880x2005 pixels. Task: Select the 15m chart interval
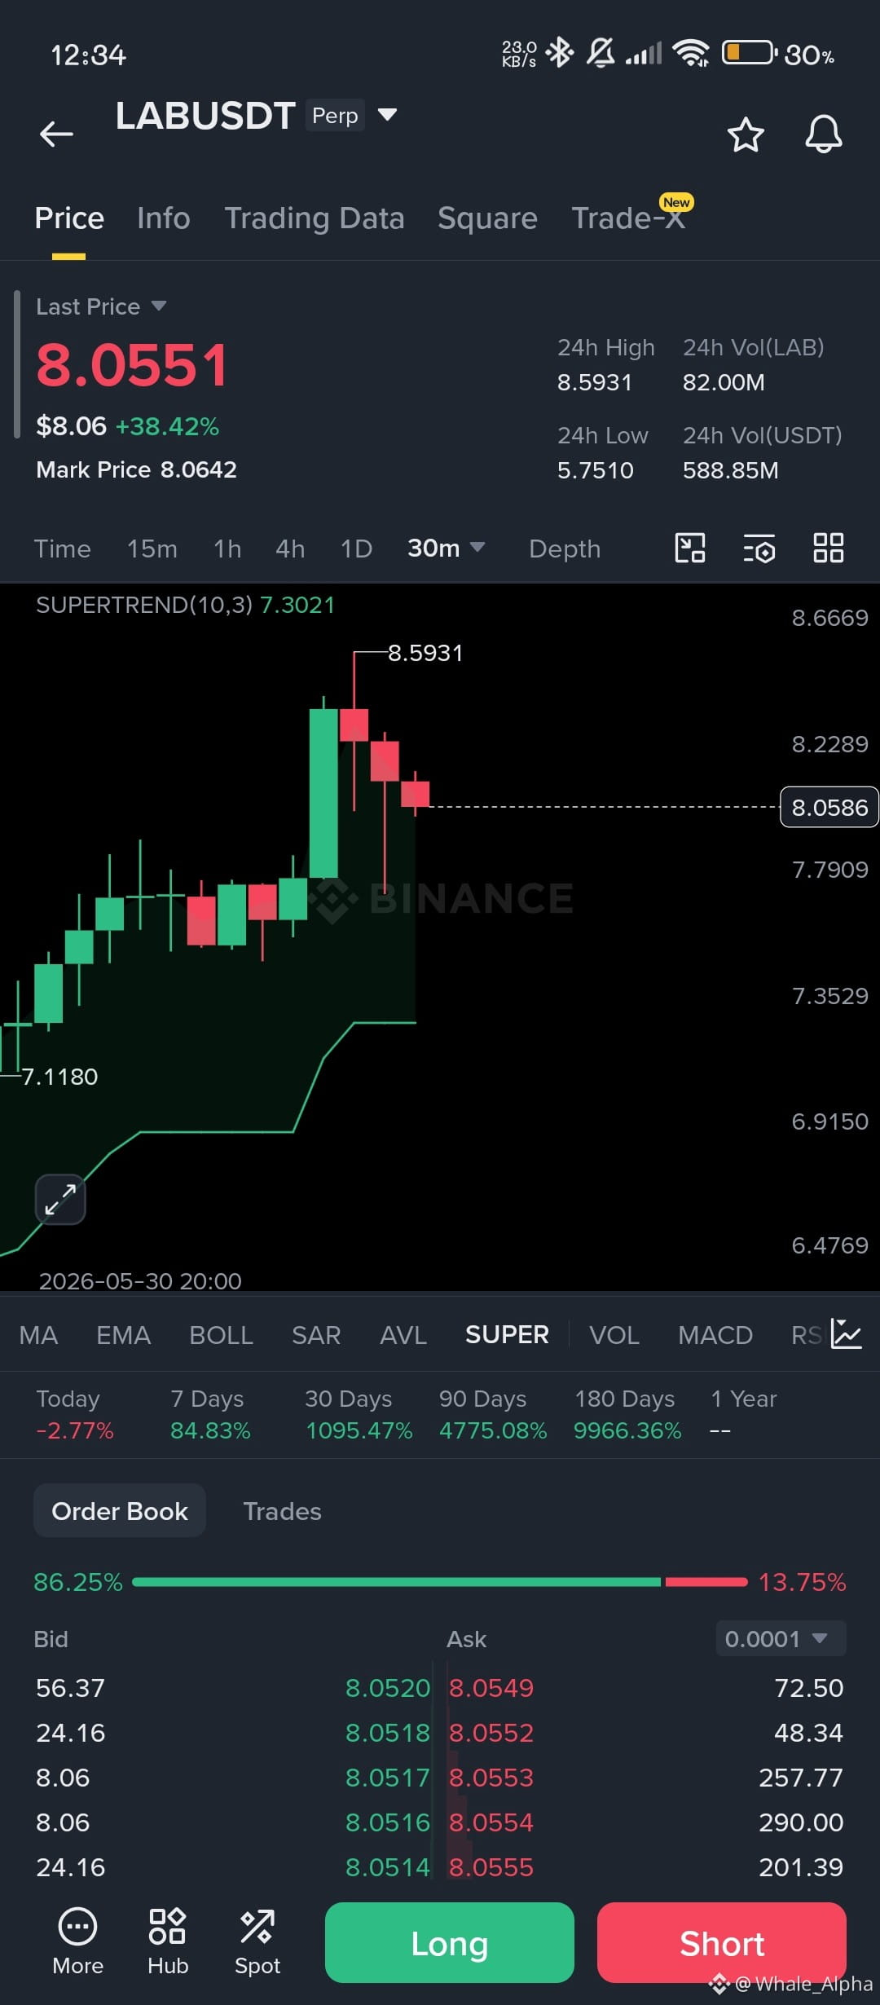(152, 549)
